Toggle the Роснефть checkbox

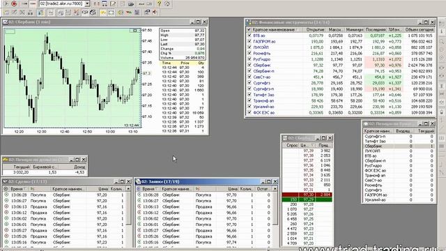click(x=249, y=53)
